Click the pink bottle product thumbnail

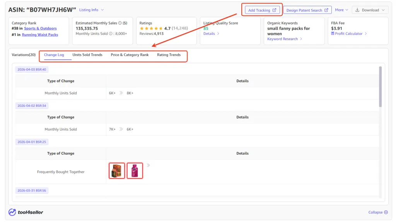135,171
